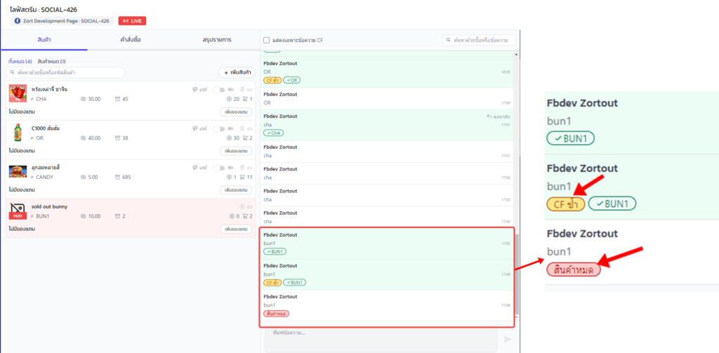719x353 pixels.
Task: Click the send message arrow icon
Action: [508, 339]
